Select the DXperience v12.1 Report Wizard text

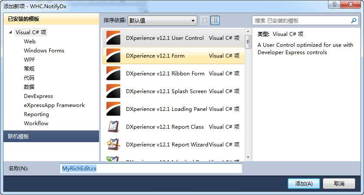tap(167, 144)
